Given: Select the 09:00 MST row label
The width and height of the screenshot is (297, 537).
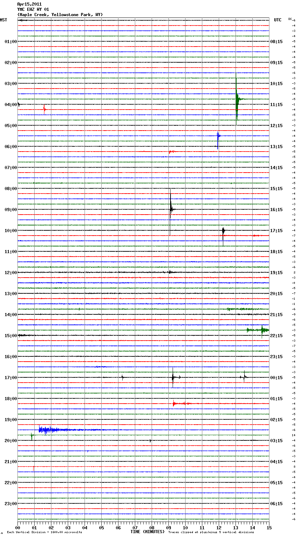Looking at the screenshot, I should click(10, 210).
